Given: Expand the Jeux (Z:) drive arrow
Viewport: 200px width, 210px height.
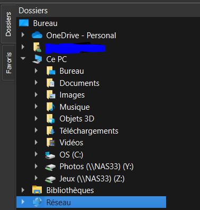Looking at the screenshot, I should 36,178.
